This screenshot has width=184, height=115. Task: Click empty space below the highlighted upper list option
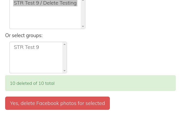click(45, 17)
